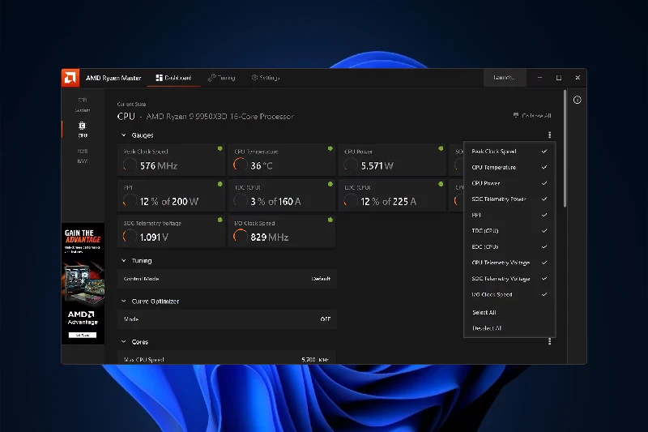The image size is (648, 432).
Task: Click the Collapse All button
Action: (x=532, y=116)
